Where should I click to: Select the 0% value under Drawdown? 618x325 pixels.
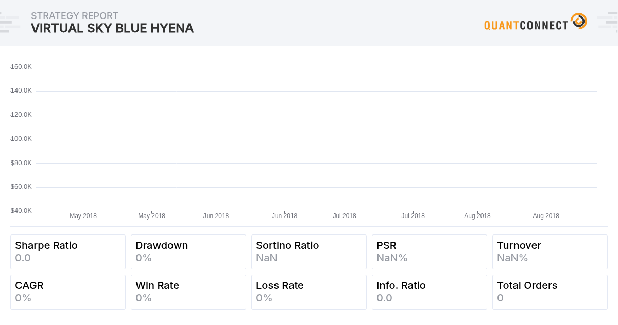pyautogui.click(x=144, y=258)
